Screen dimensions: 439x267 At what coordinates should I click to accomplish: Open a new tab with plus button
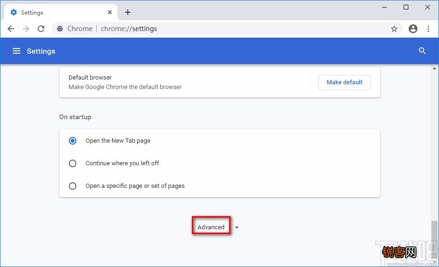pos(128,12)
